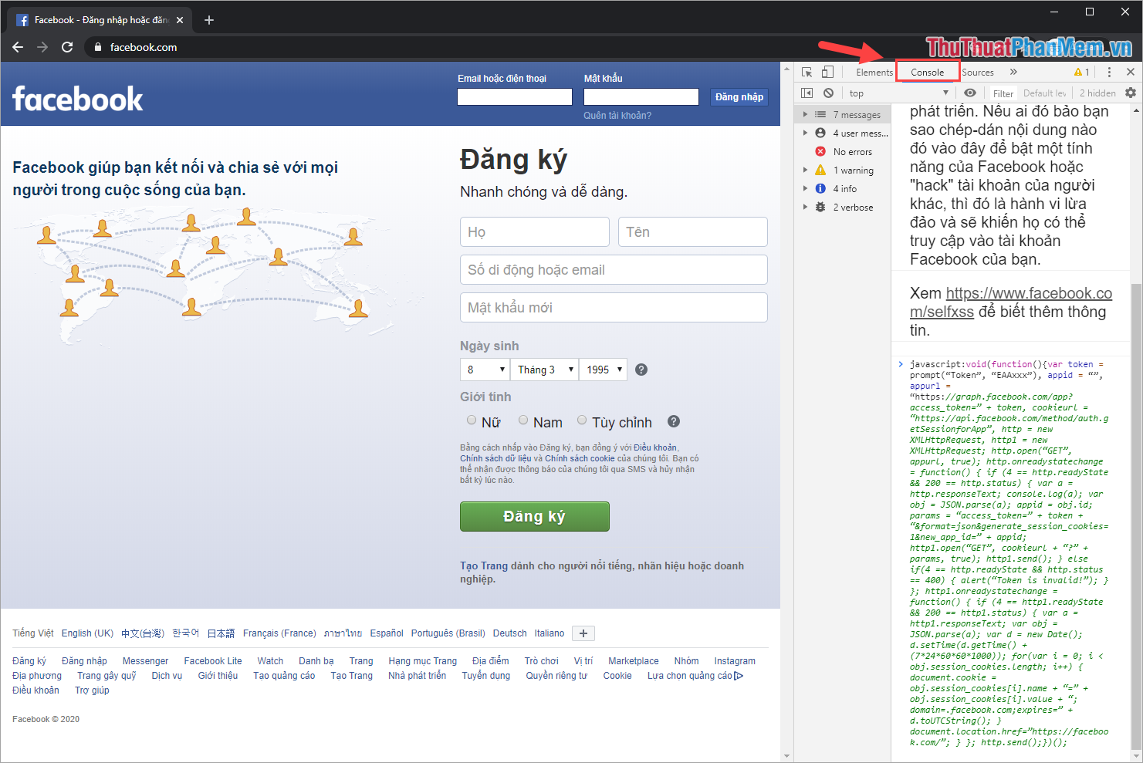Screen dimensions: 1143x763
Task: Open the 1995 birth year dropdown
Action: pos(603,370)
